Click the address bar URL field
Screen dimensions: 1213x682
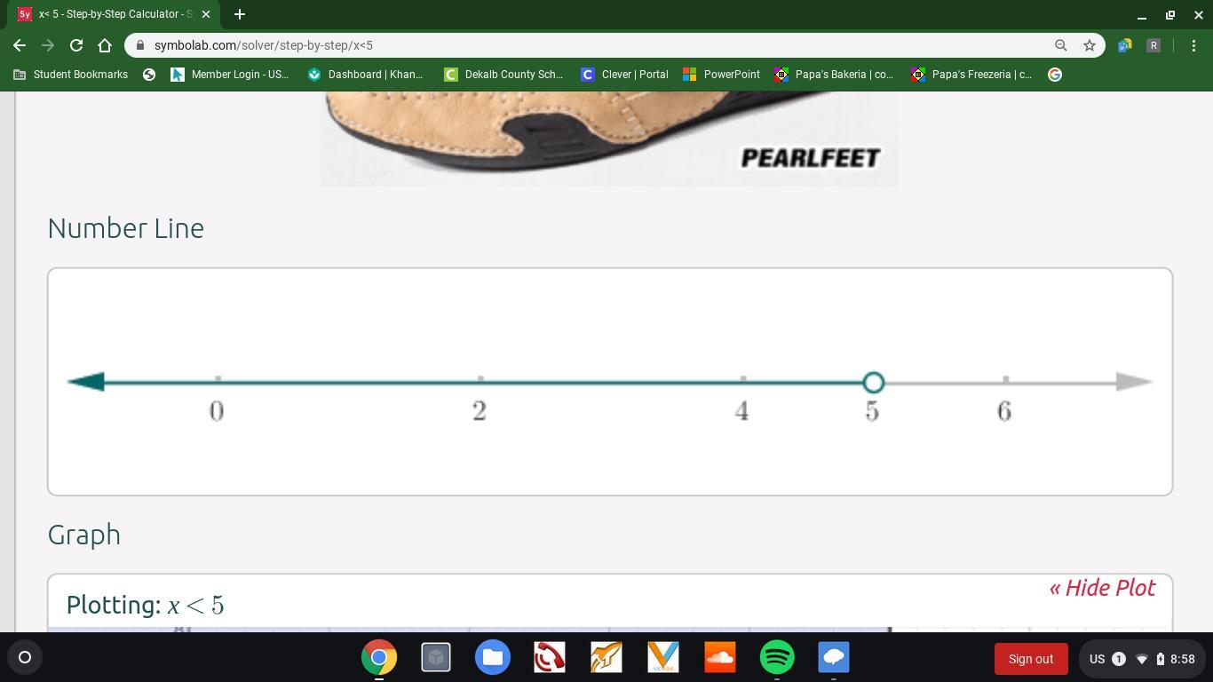(586, 45)
